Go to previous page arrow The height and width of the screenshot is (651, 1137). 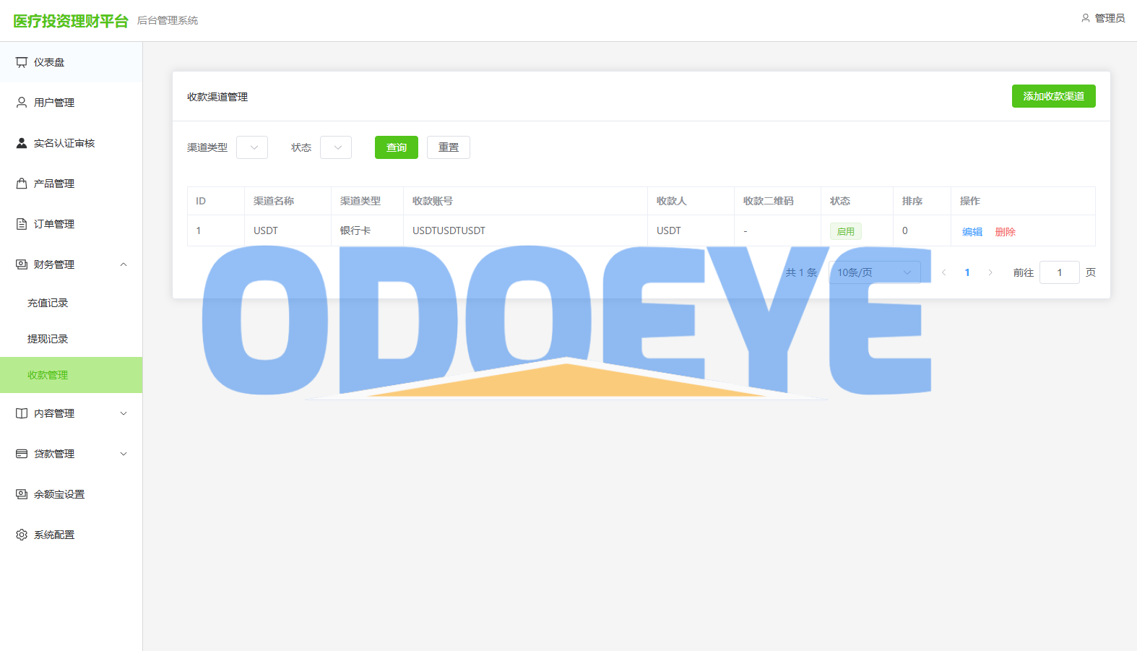[x=943, y=272]
